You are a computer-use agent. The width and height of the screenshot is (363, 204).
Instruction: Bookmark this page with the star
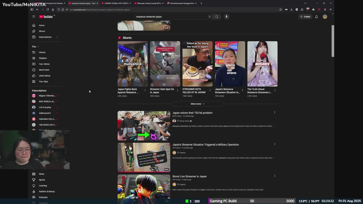point(280,10)
